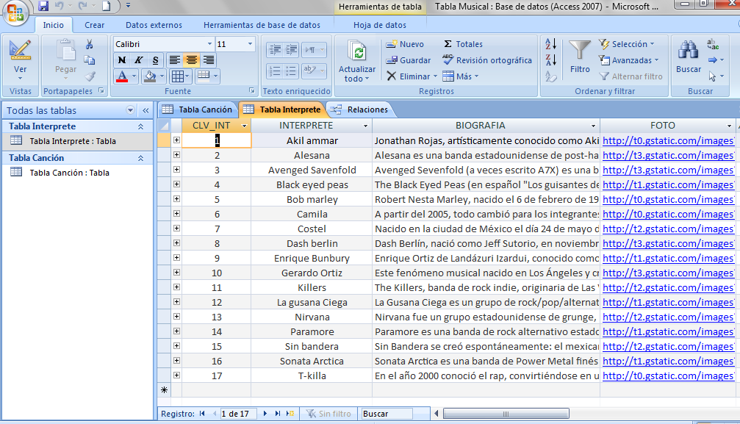This screenshot has height=424, width=740.
Task: Toggle Alternar filtro
Action: pyautogui.click(x=631, y=76)
